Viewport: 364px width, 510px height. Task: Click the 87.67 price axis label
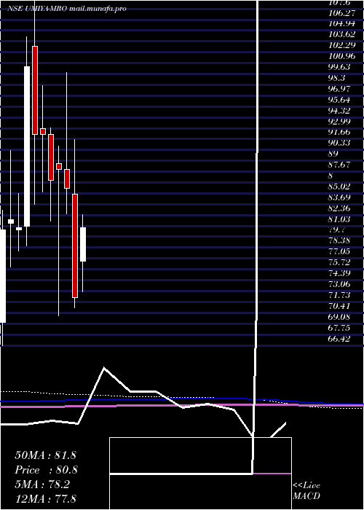(339, 165)
